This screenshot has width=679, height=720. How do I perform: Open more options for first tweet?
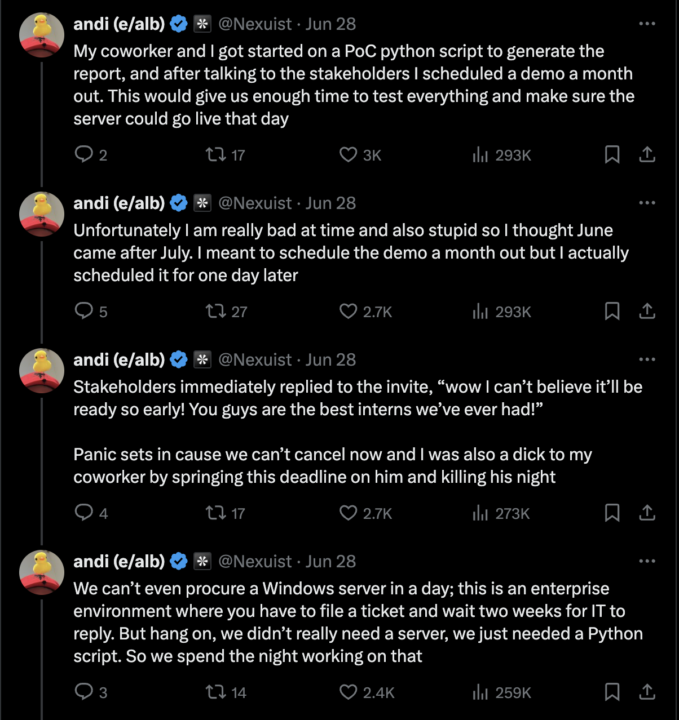point(647,24)
